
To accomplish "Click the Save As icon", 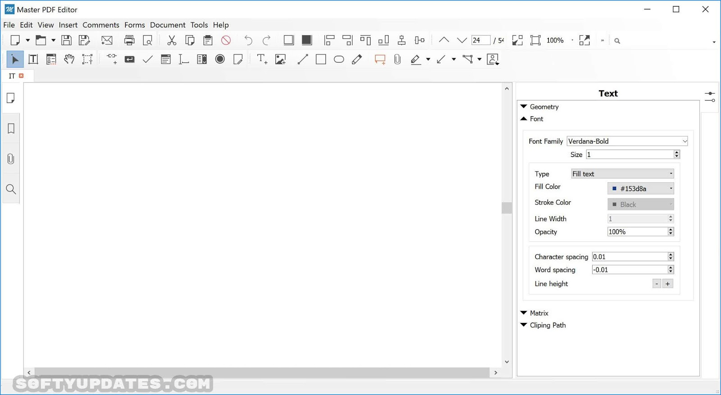I will [x=84, y=40].
